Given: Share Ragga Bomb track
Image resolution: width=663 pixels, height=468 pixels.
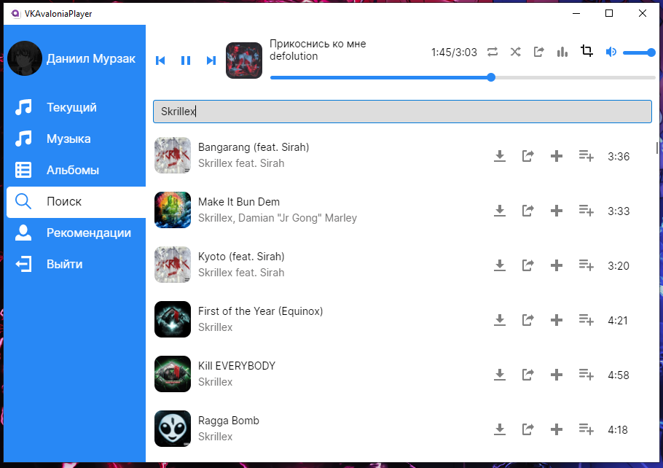Looking at the screenshot, I should 527,429.
